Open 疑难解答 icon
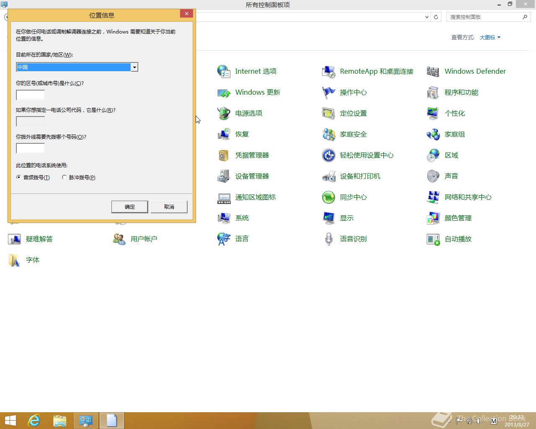The image size is (536, 429). pos(15,239)
